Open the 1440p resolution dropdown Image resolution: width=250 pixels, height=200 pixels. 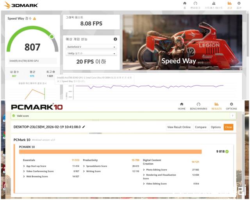tap(91, 54)
